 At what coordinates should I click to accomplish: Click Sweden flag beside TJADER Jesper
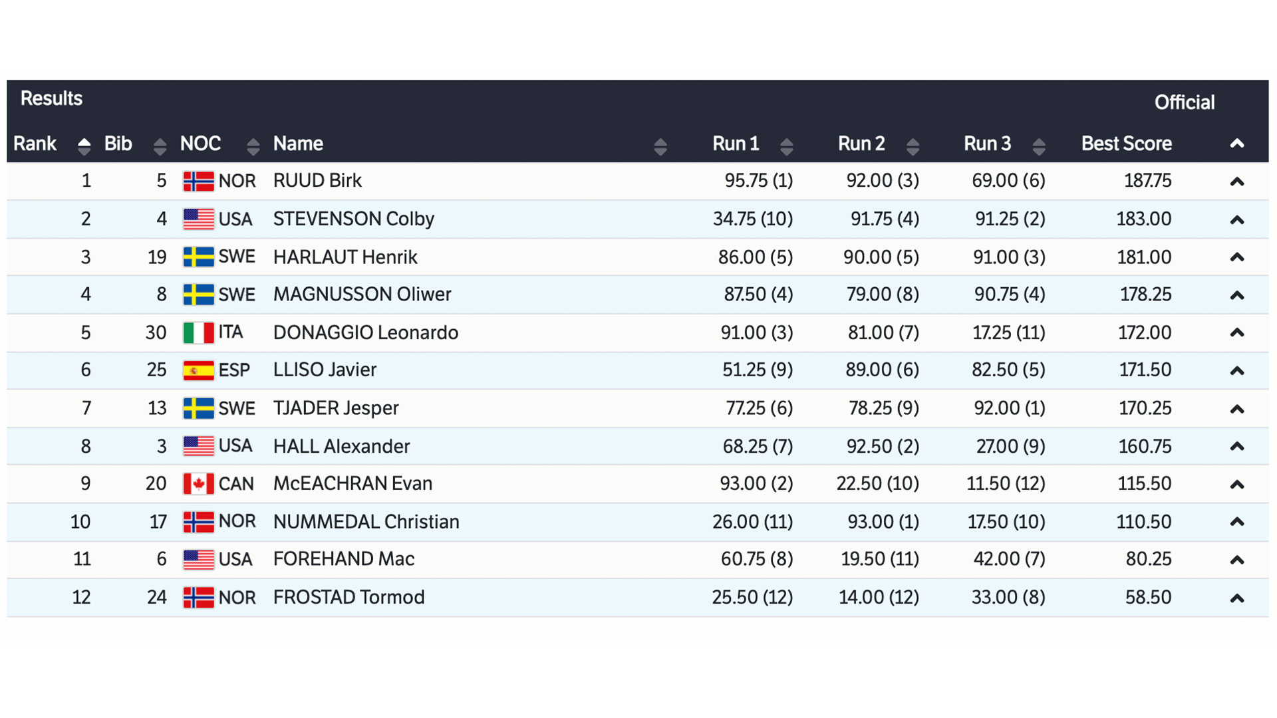point(198,408)
